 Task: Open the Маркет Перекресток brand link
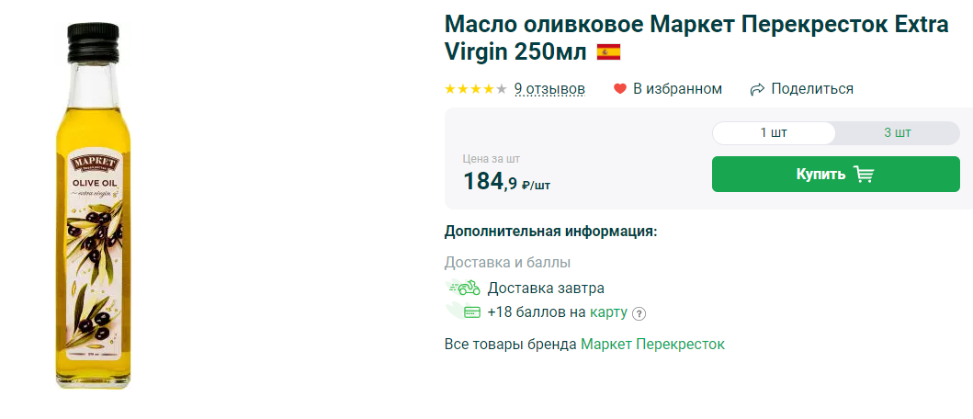coord(652,344)
